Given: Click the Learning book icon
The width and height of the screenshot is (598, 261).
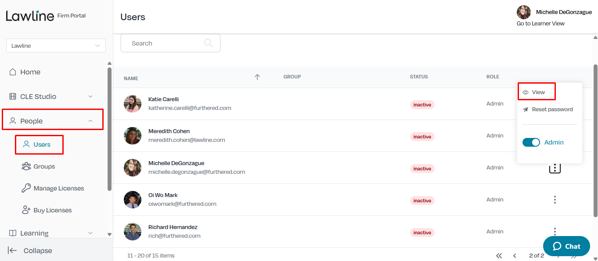Looking at the screenshot, I should 13,233.
